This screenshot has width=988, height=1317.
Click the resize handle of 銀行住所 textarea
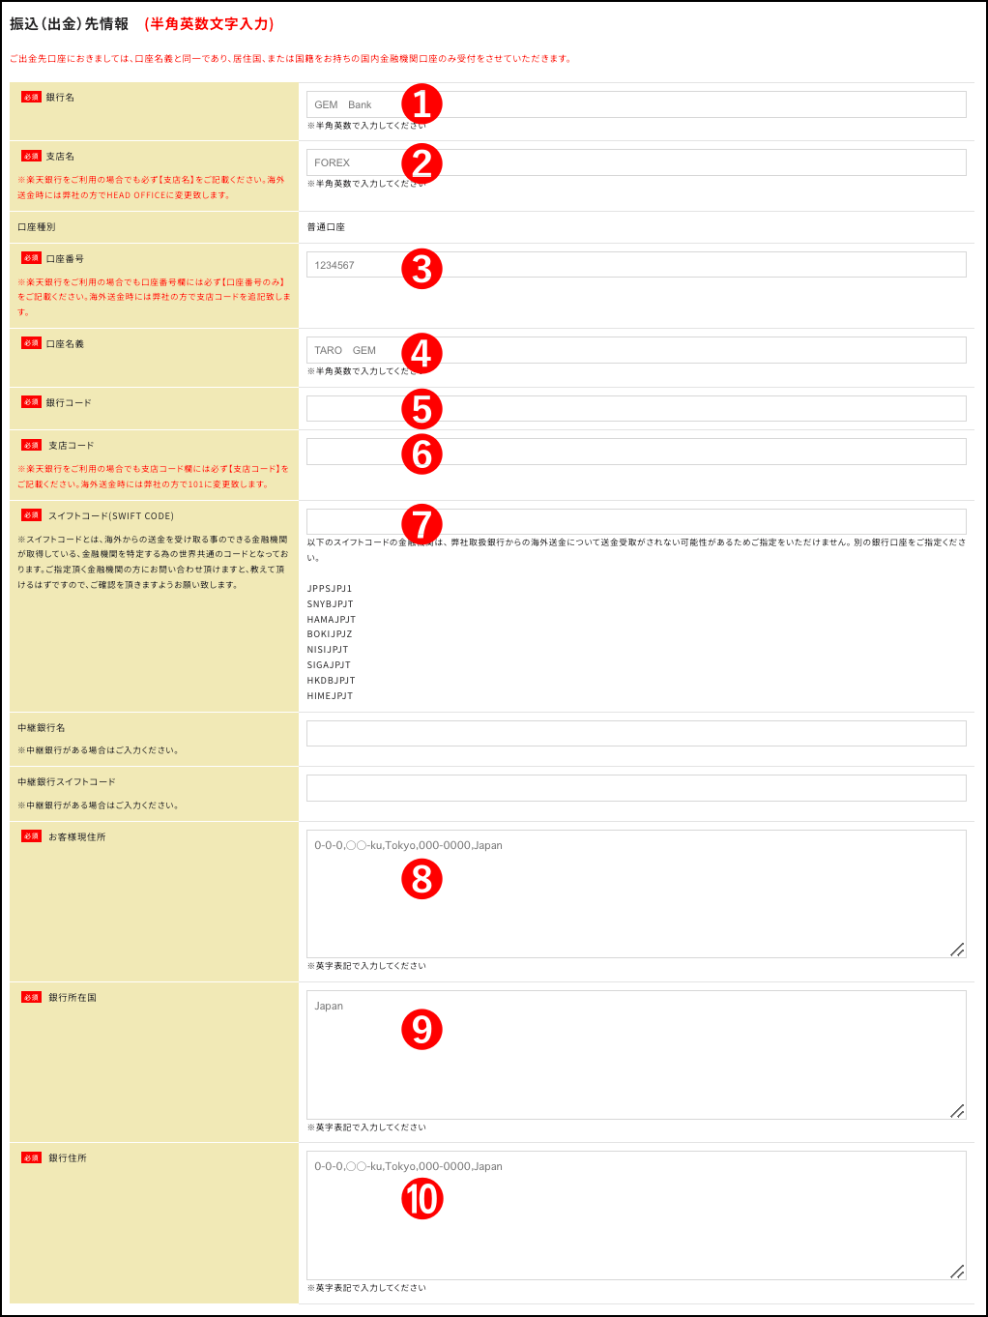957,1272
